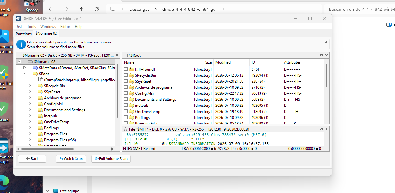Click Explorer's refresh icon behind DMDE
Viewport: 395px width, 193px height.
click(97, 9)
